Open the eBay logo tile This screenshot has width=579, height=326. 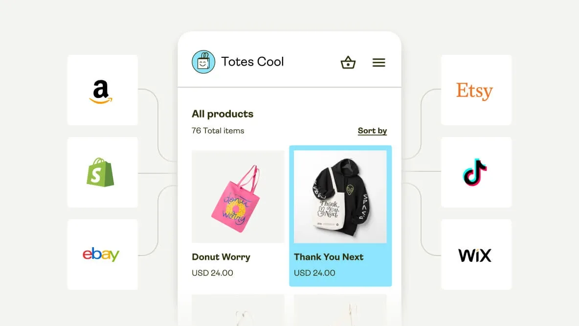pyautogui.click(x=103, y=255)
